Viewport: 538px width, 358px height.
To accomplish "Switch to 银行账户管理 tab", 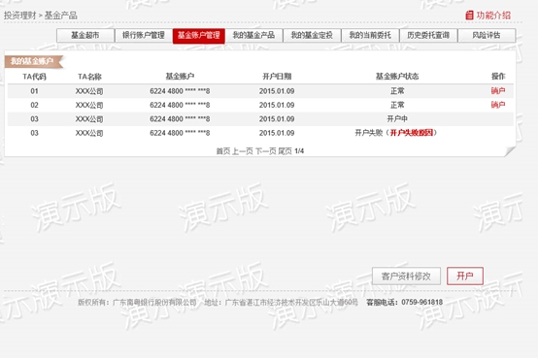I will click(x=144, y=35).
